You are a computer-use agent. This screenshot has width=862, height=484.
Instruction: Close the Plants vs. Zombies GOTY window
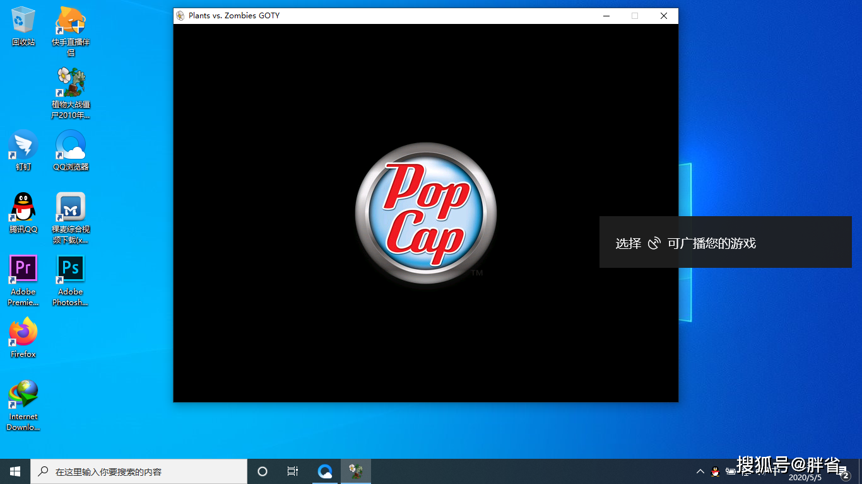click(664, 16)
